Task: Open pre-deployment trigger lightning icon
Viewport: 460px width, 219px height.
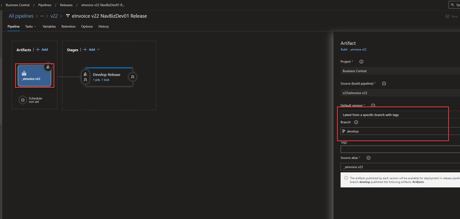Action: (x=85, y=75)
